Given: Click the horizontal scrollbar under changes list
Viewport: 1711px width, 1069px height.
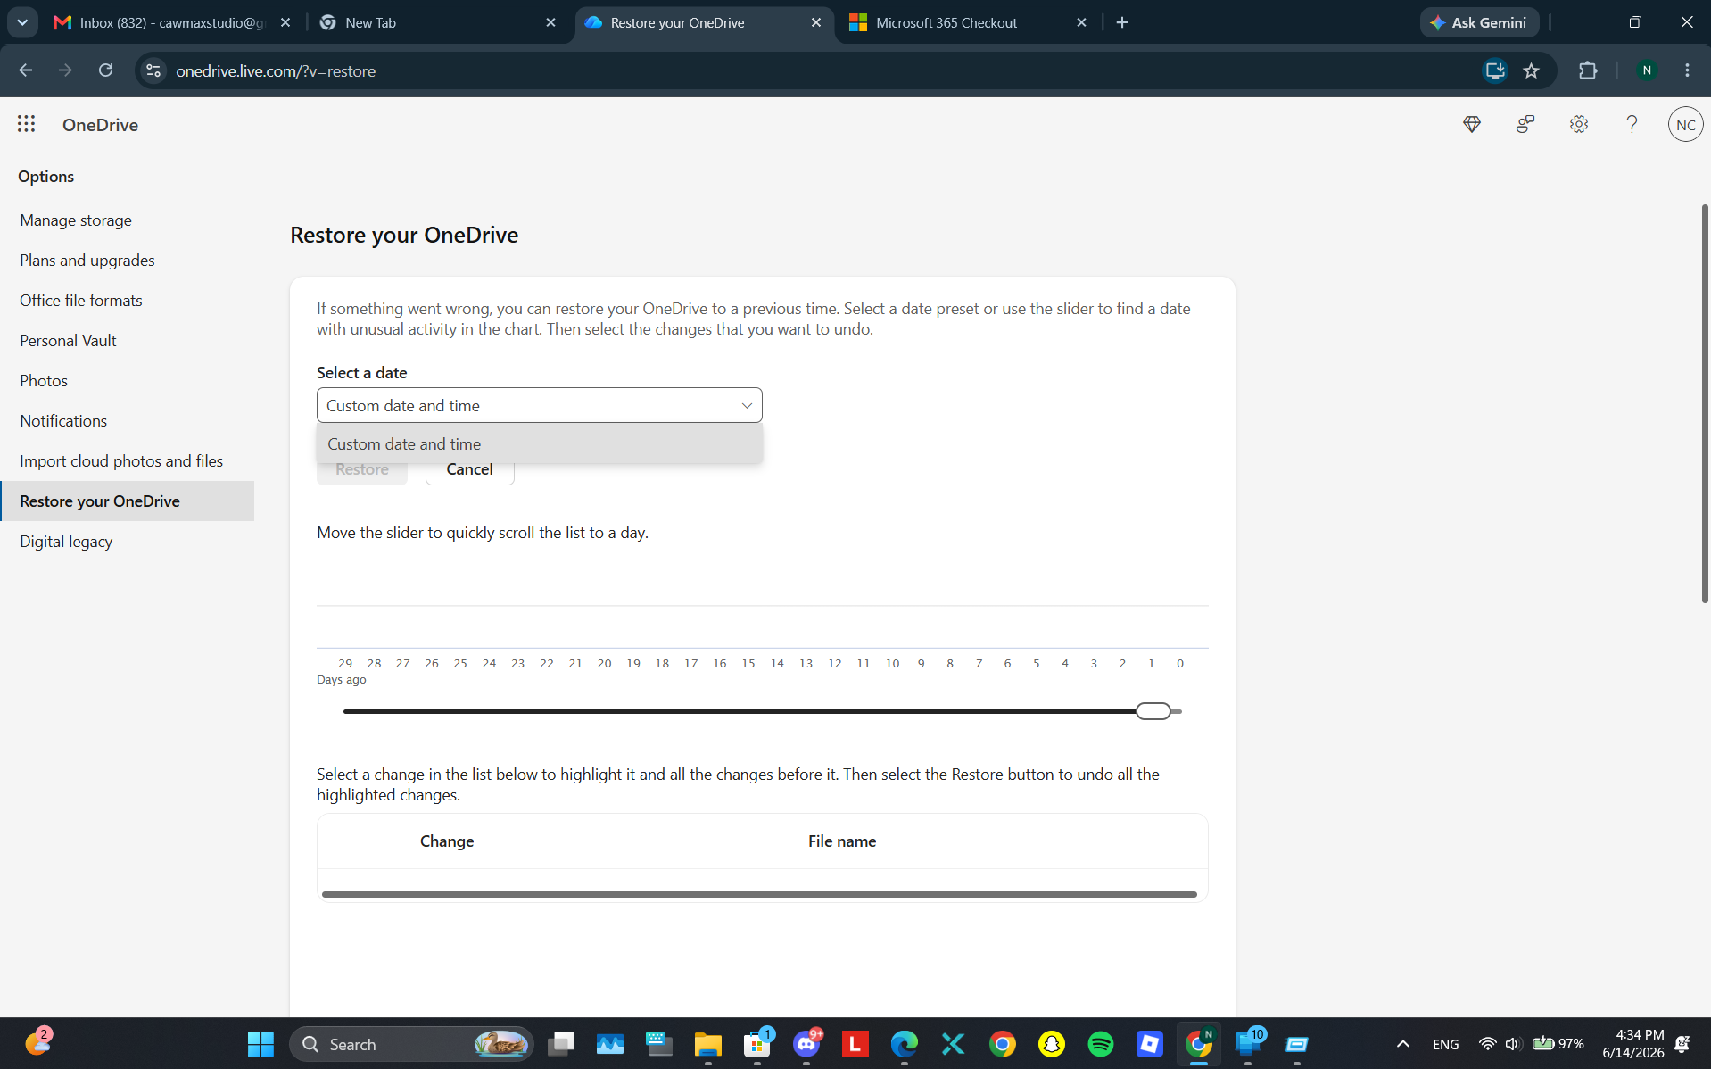Looking at the screenshot, I should pos(759,894).
